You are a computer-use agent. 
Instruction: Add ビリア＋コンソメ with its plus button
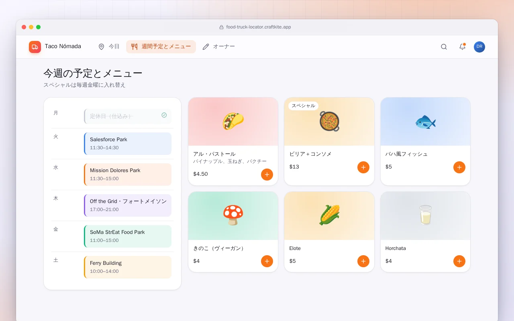click(363, 167)
